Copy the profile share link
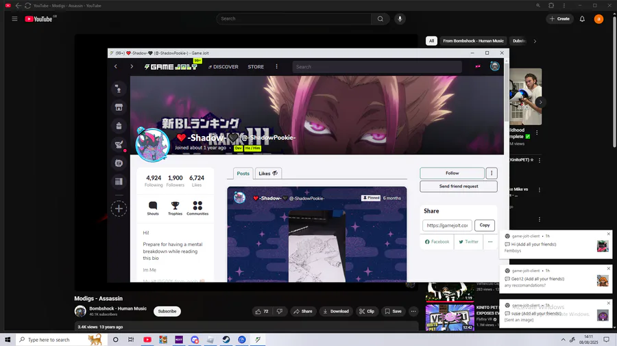This screenshot has height=346, width=617. tap(485, 225)
